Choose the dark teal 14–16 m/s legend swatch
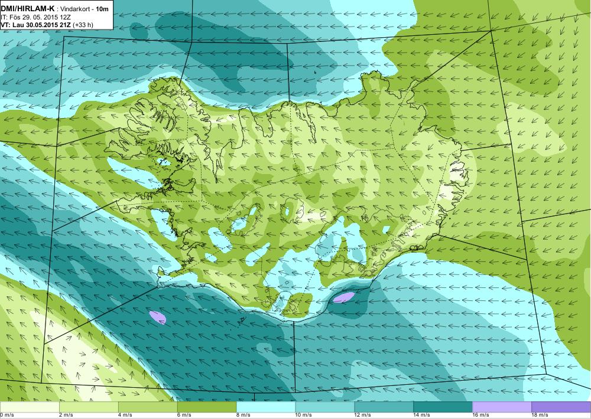Screen dimensions: 591x419 [x=443, y=407]
